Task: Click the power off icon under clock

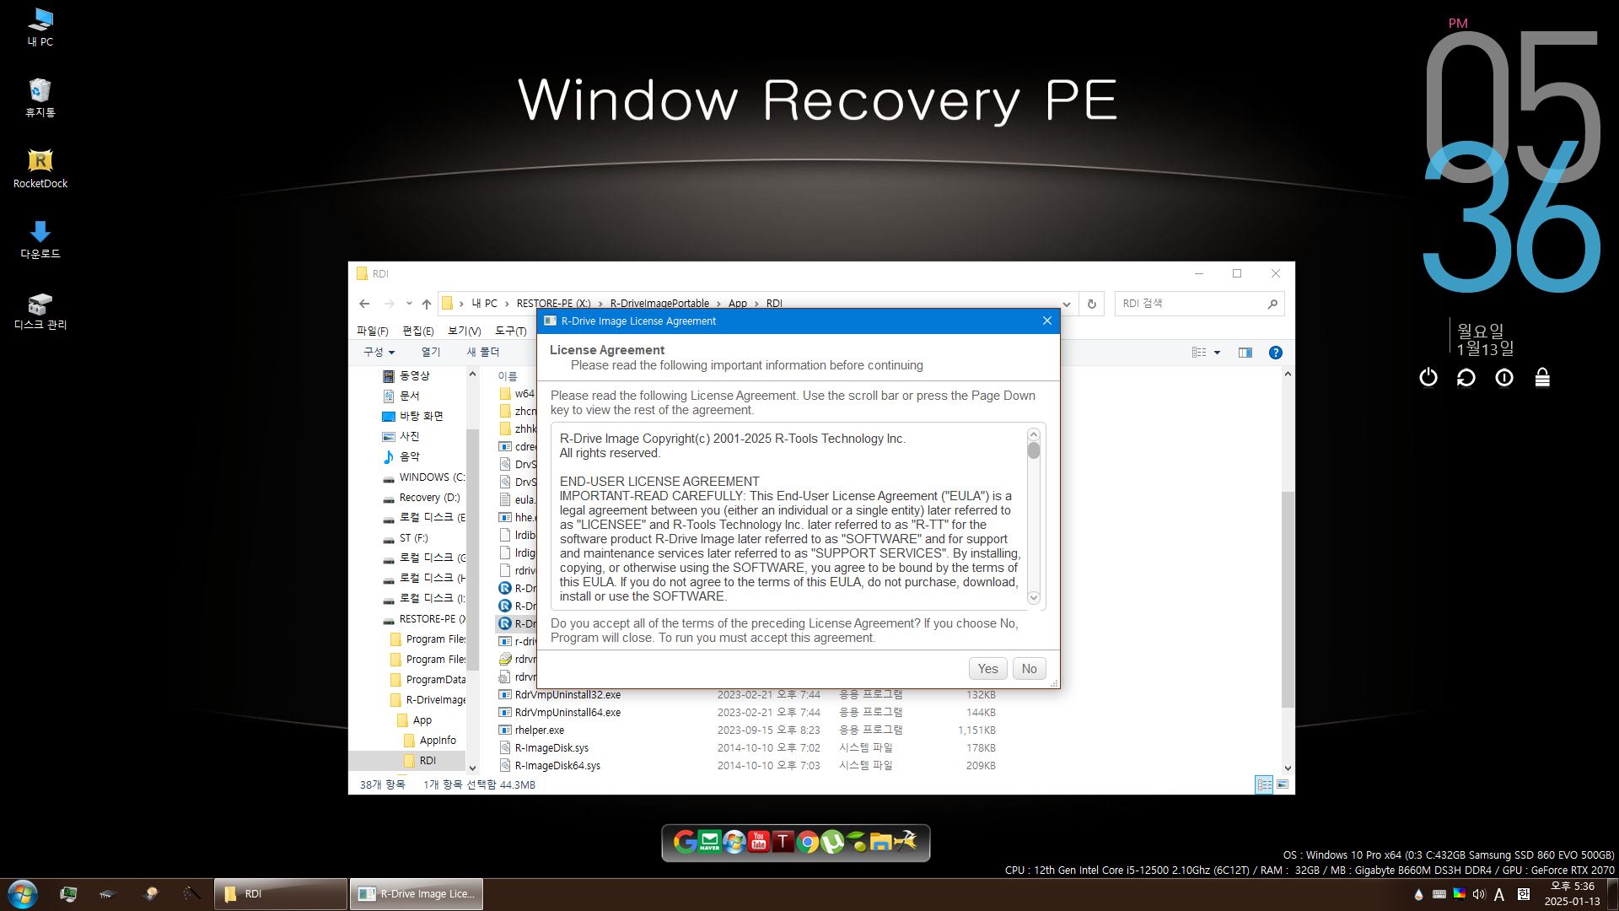Action: 1428,377
